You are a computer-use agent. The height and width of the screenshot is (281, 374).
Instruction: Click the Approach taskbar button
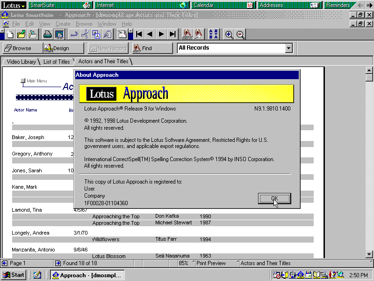(87, 275)
